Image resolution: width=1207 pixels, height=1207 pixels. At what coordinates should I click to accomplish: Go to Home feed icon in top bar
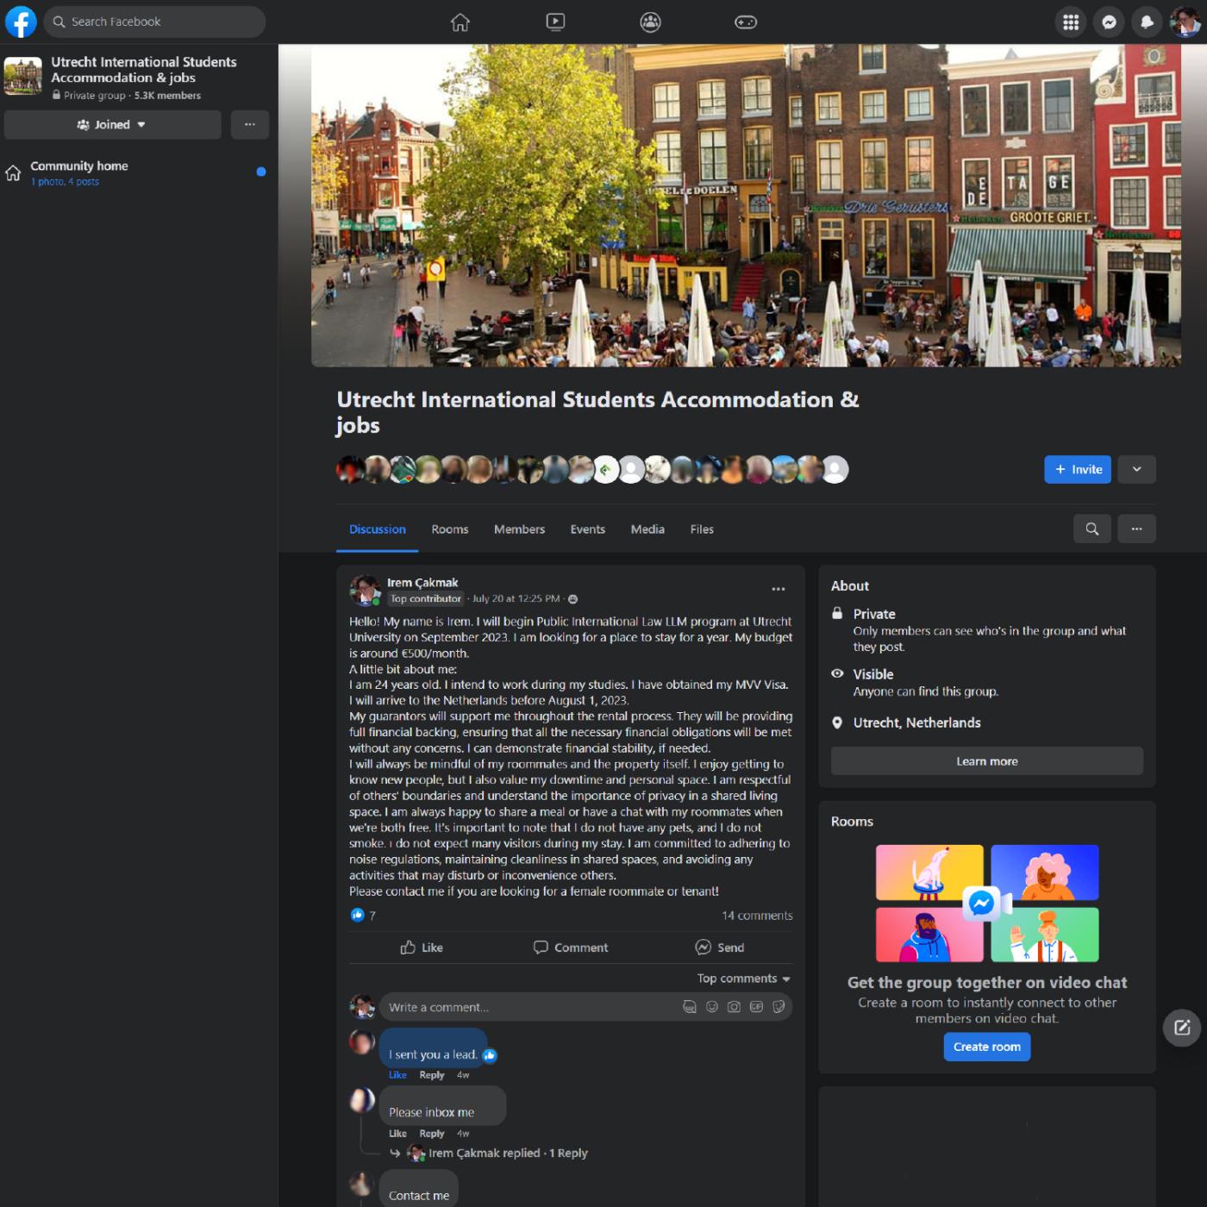(x=460, y=22)
